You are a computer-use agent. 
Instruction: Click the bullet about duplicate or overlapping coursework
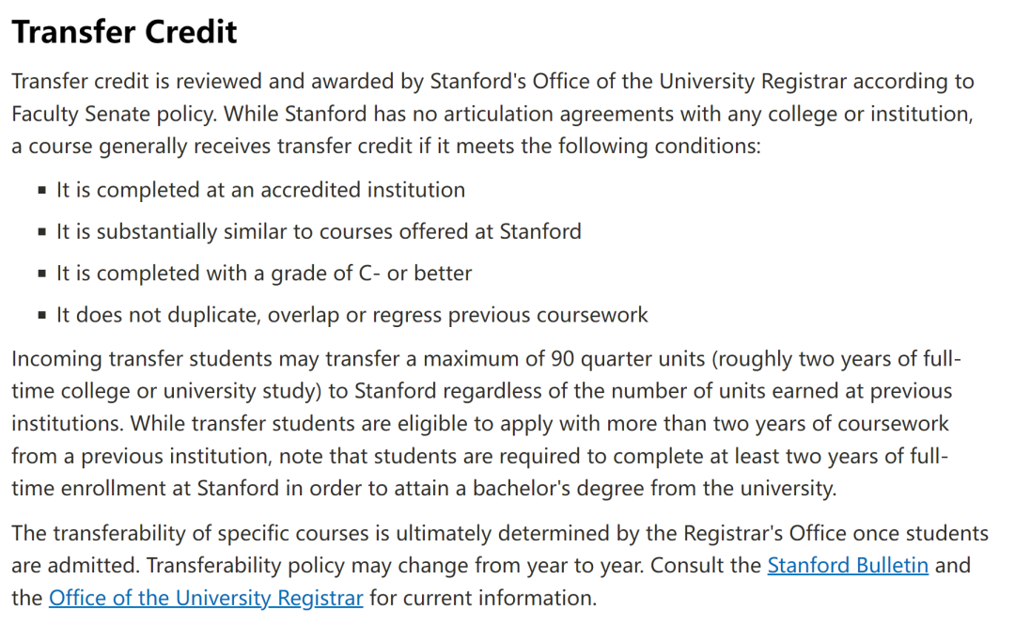351,315
